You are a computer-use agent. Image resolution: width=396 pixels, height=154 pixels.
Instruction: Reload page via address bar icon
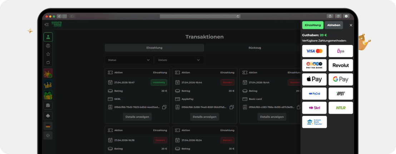238,16
